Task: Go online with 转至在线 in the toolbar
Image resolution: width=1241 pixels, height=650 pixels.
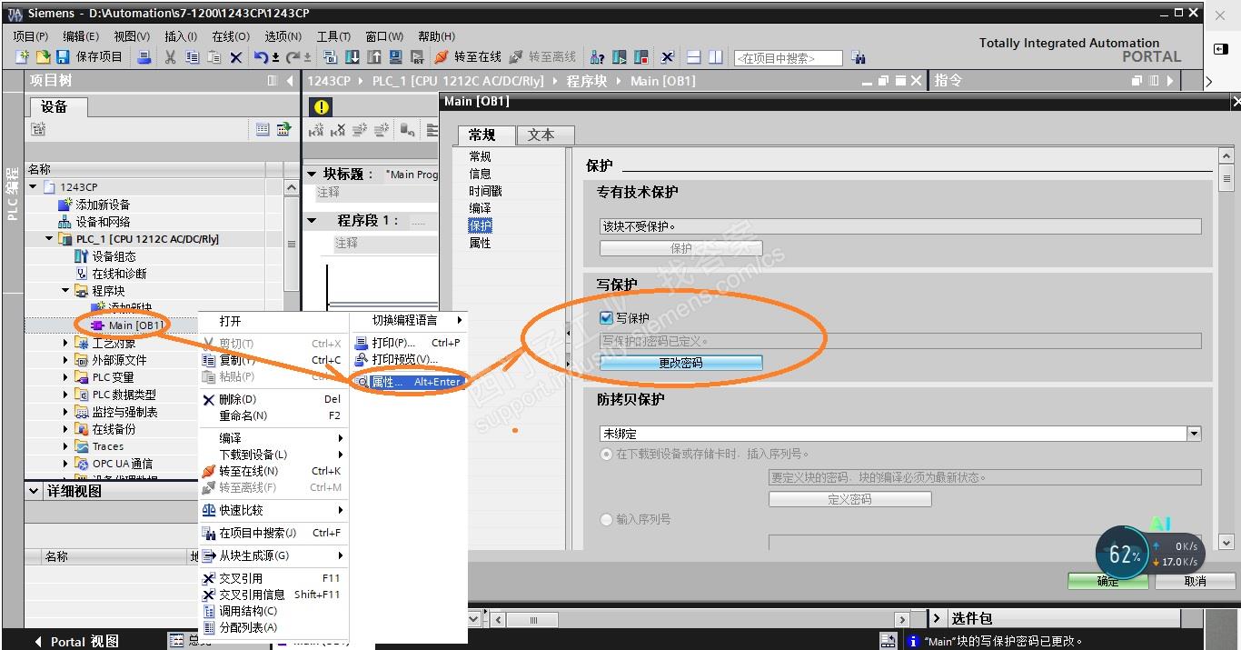Action: click(x=467, y=57)
